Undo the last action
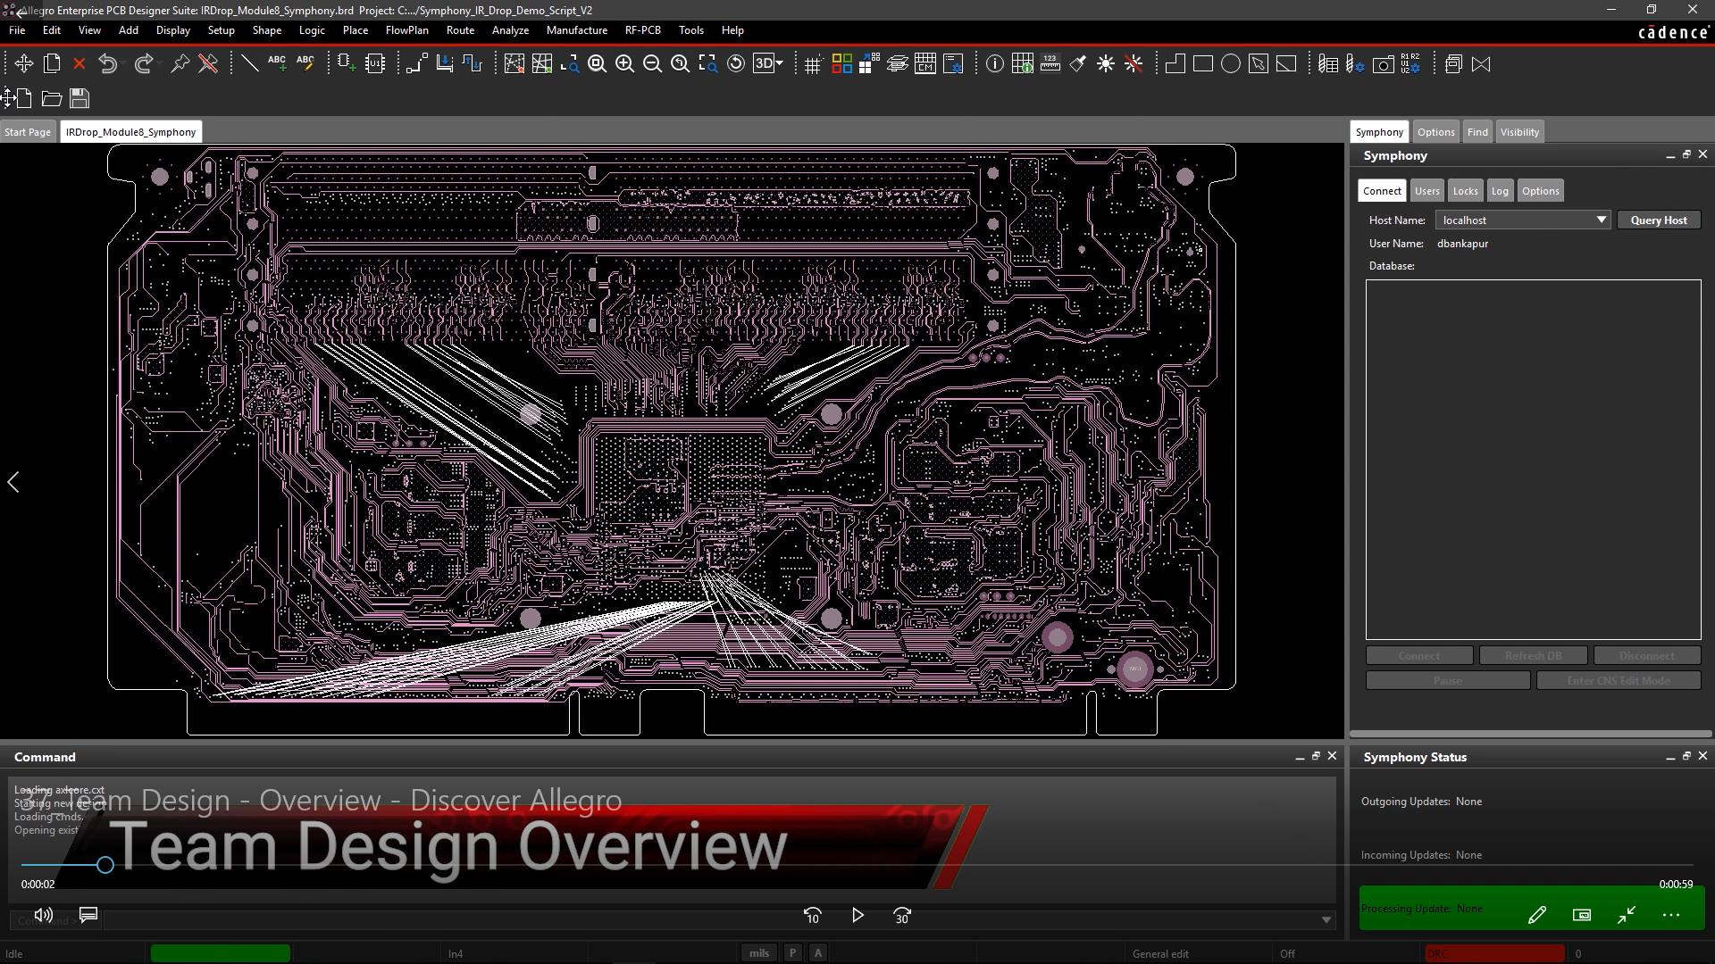The height and width of the screenshot is (964, 1715). tap(108, 63)
